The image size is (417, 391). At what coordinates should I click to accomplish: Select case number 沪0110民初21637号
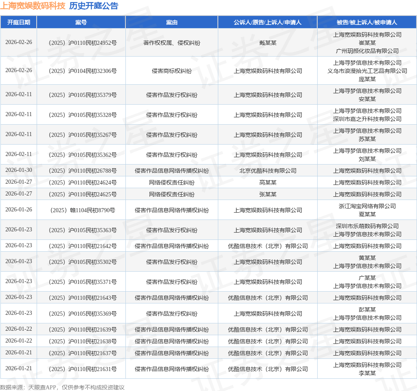point(92,353)
